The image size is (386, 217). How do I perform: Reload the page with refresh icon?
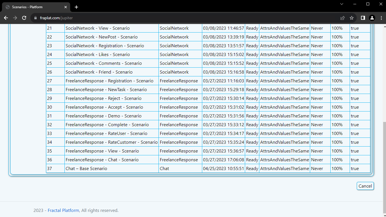tap(24, 18)
